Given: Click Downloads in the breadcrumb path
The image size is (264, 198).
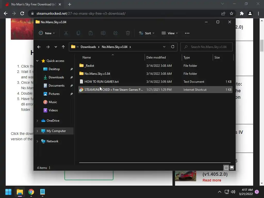Looking at the screenshot, I should coord(88,47).
